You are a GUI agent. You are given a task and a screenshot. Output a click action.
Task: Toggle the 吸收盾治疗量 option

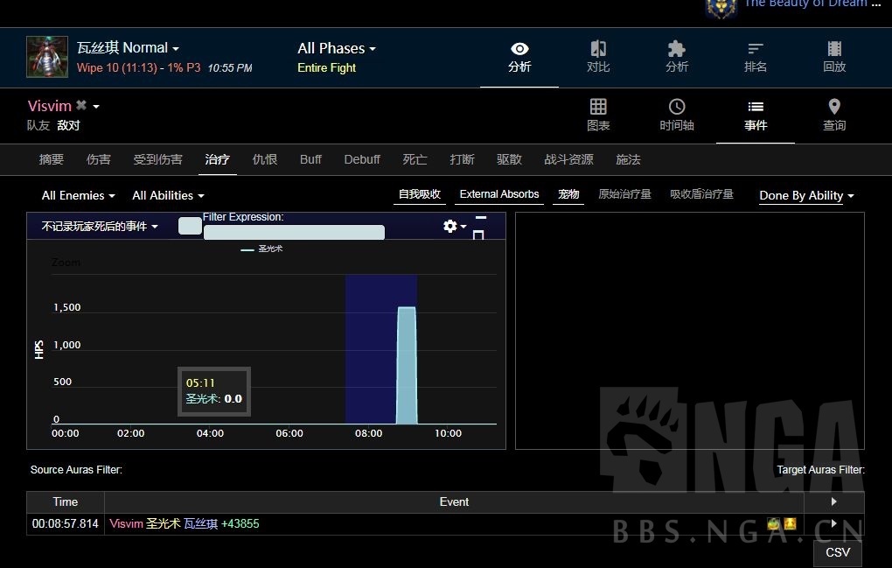point(701,194)
